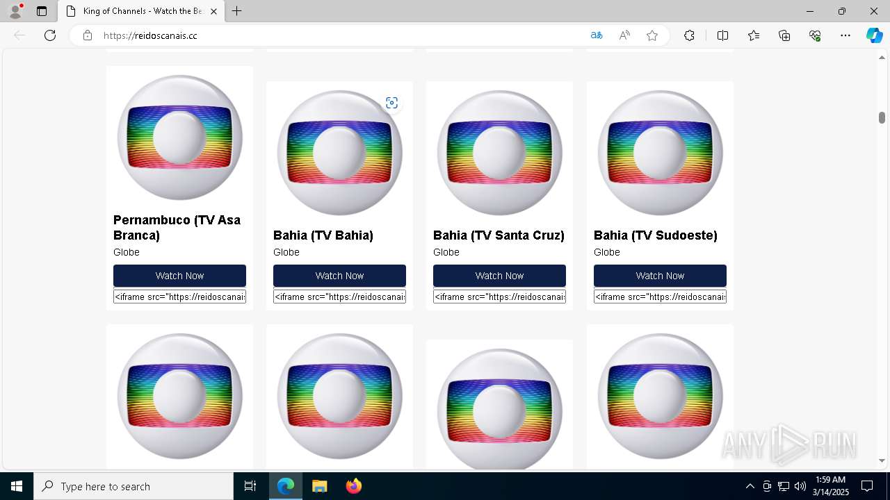Watch Now for Bahia TV Sudoeste

click(x=660, y=276)
